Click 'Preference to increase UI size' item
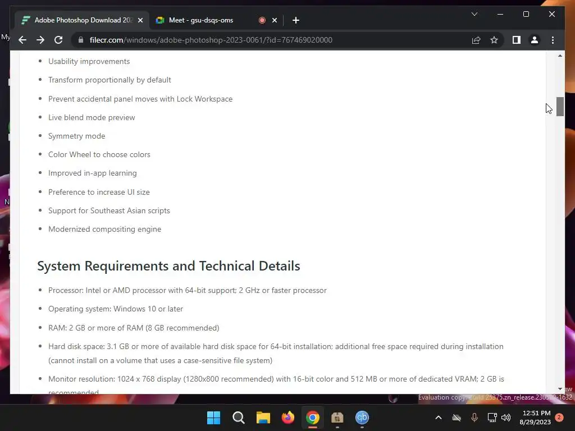Image resolution: width=575 pixels, height=431 pixels. [x=99, y=192]
